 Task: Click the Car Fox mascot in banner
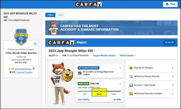coord(53,28)
